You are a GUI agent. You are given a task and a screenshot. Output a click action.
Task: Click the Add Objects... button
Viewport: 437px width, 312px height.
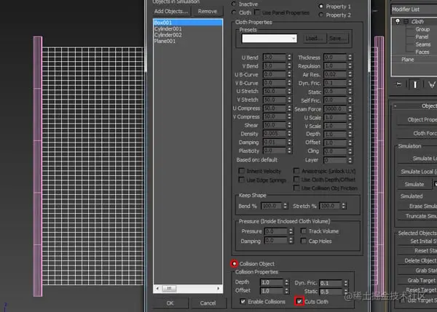171,12
